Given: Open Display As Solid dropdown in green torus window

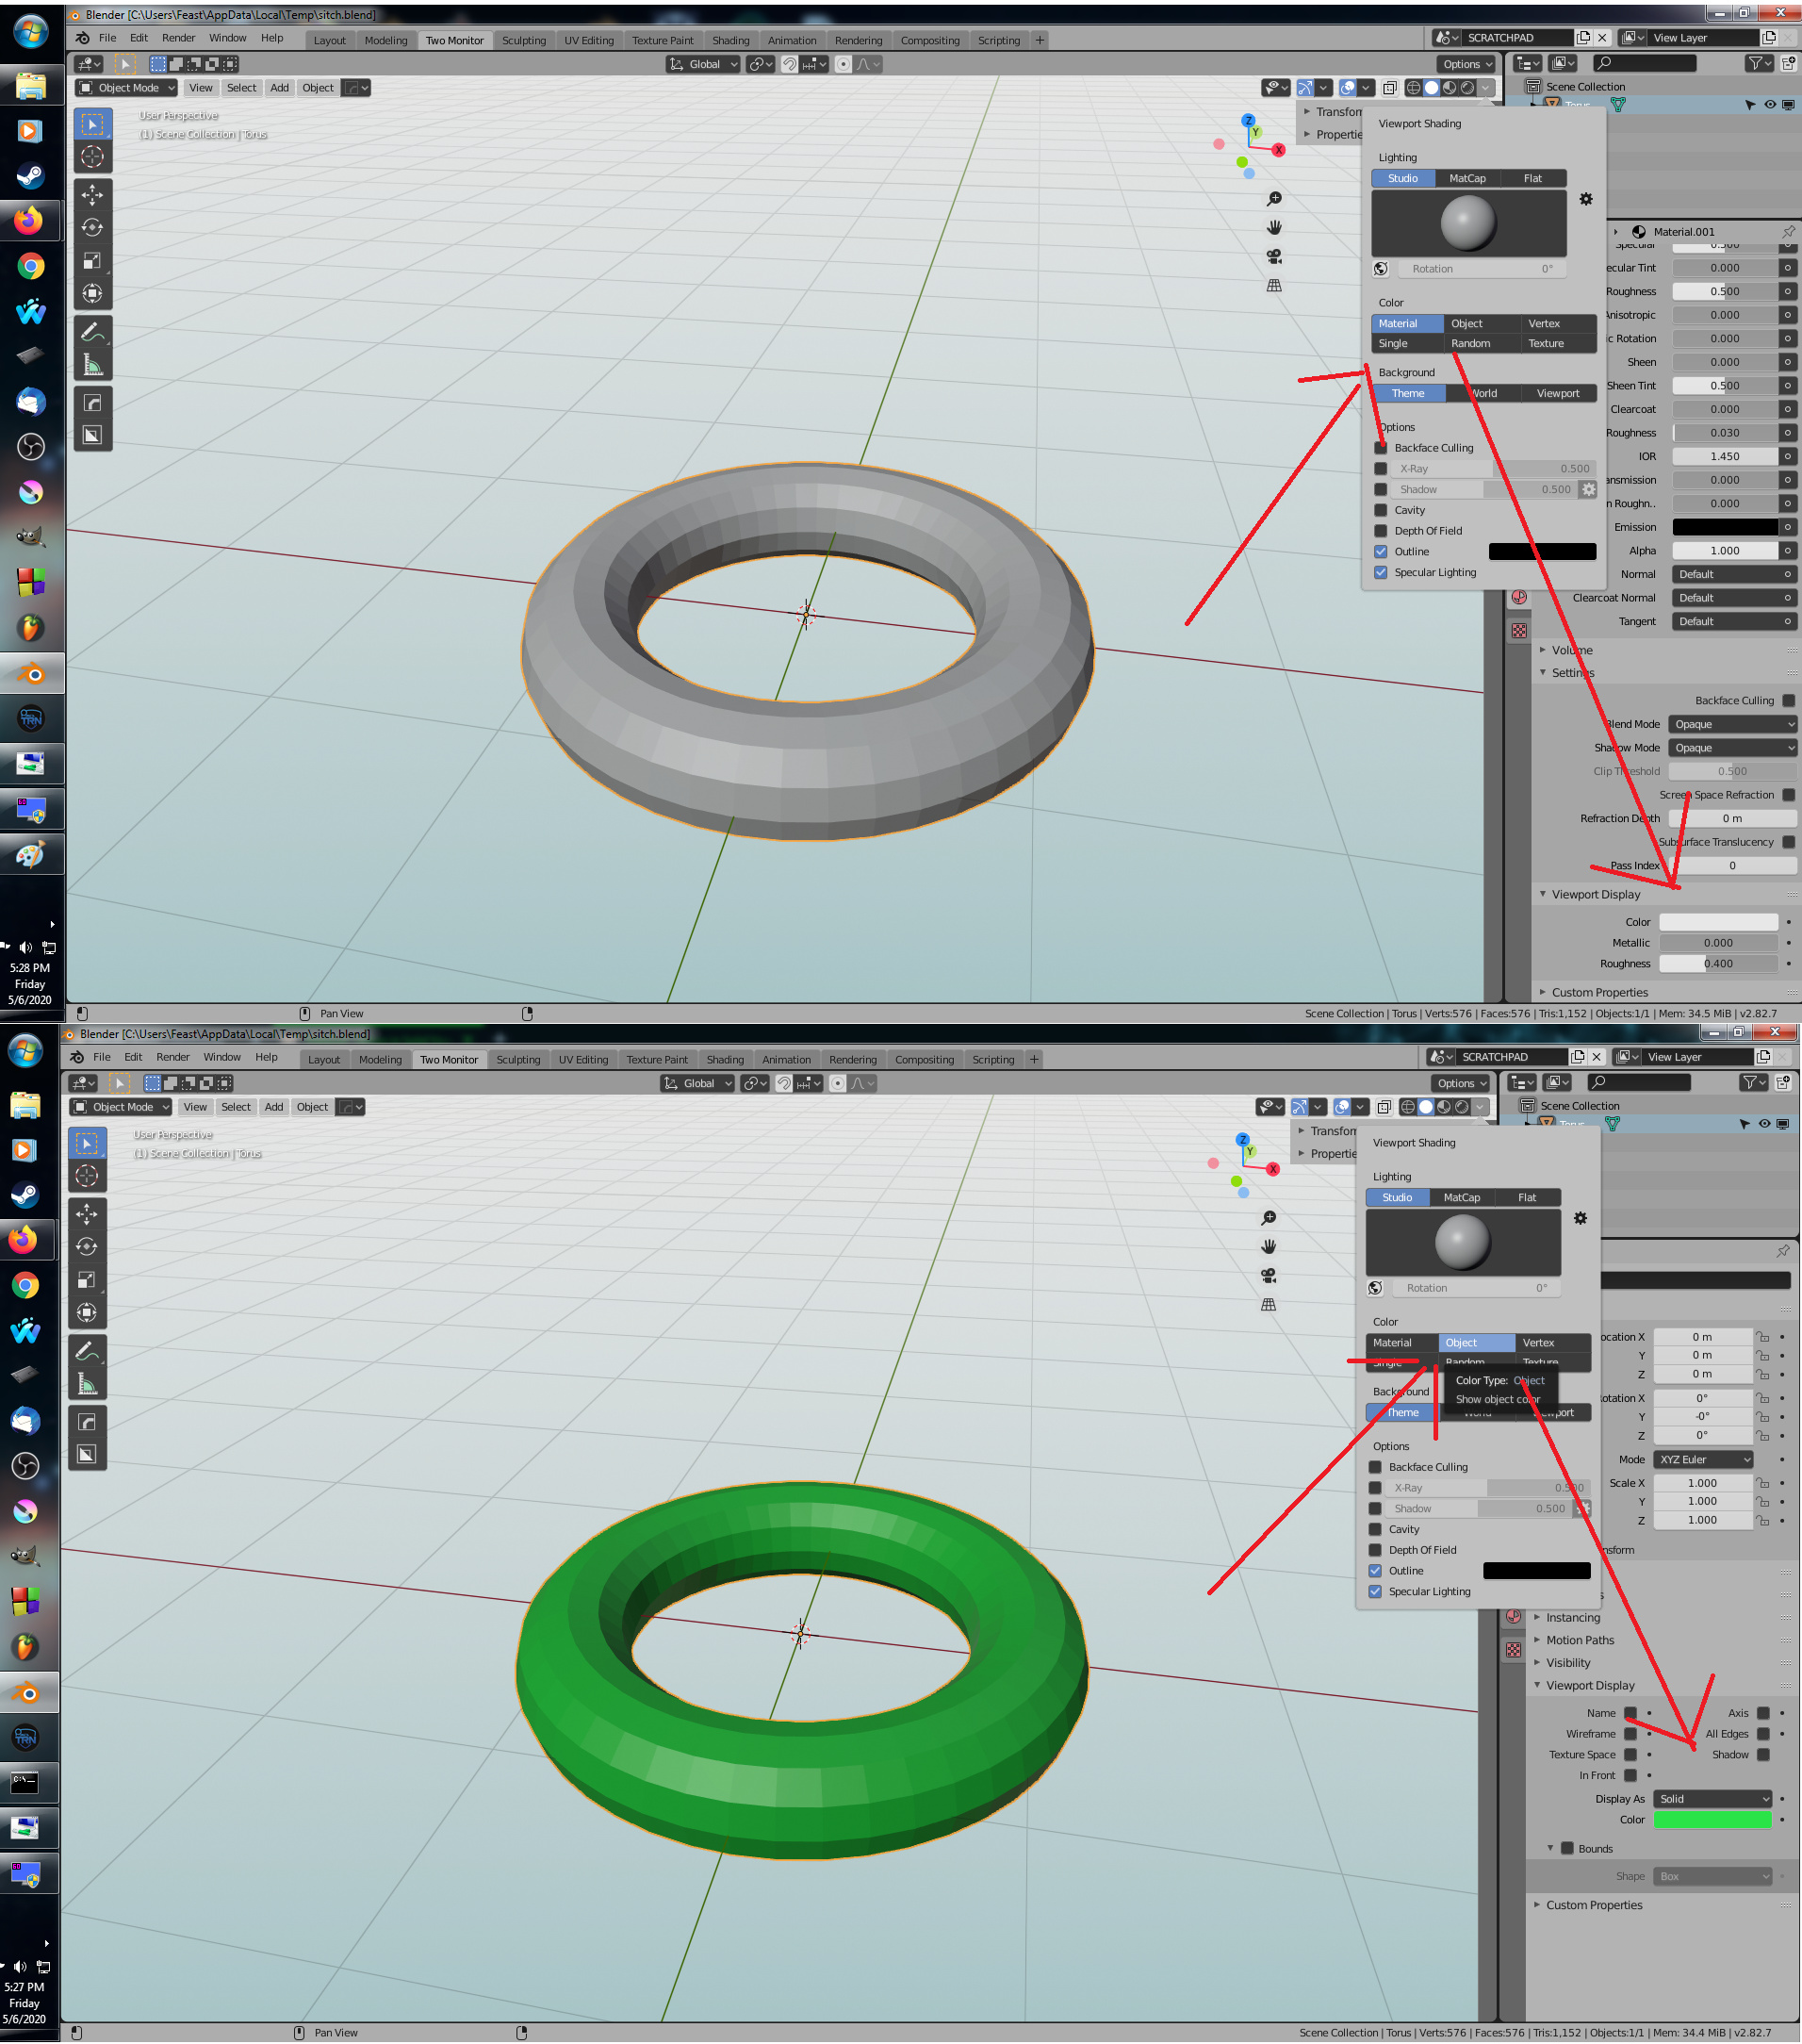Looking at the screenshot, I should [1713, 1799].
